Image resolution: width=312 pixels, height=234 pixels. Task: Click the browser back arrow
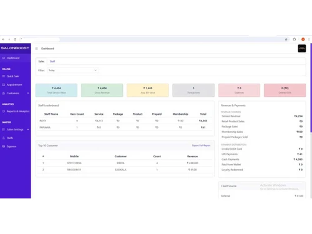(x=3, y=39)
